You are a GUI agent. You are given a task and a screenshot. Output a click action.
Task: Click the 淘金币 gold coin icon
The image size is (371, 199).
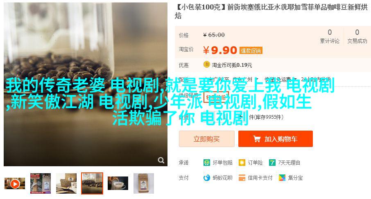click(206, 65)
